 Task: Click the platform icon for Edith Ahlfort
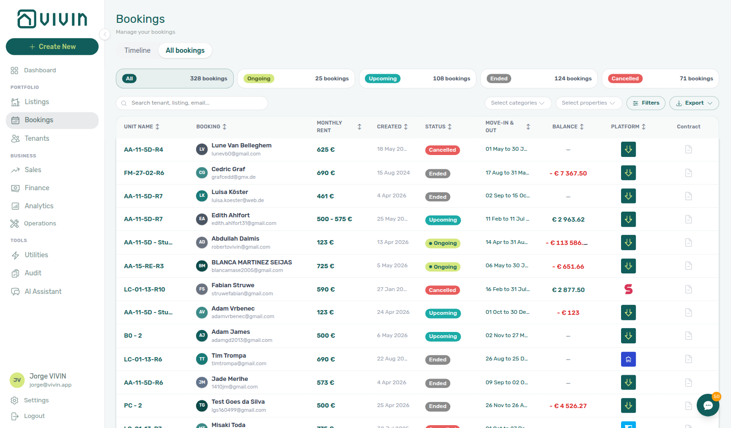point(628,219)
